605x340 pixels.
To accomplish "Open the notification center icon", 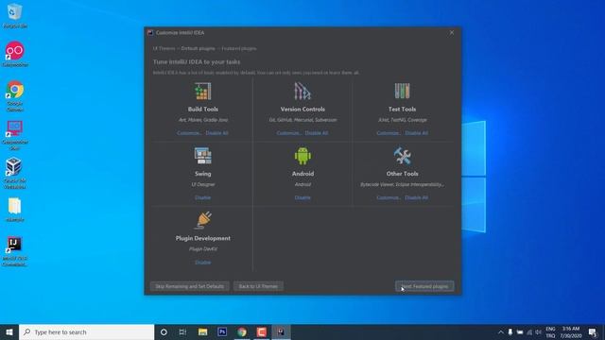I will pos(593,331).
